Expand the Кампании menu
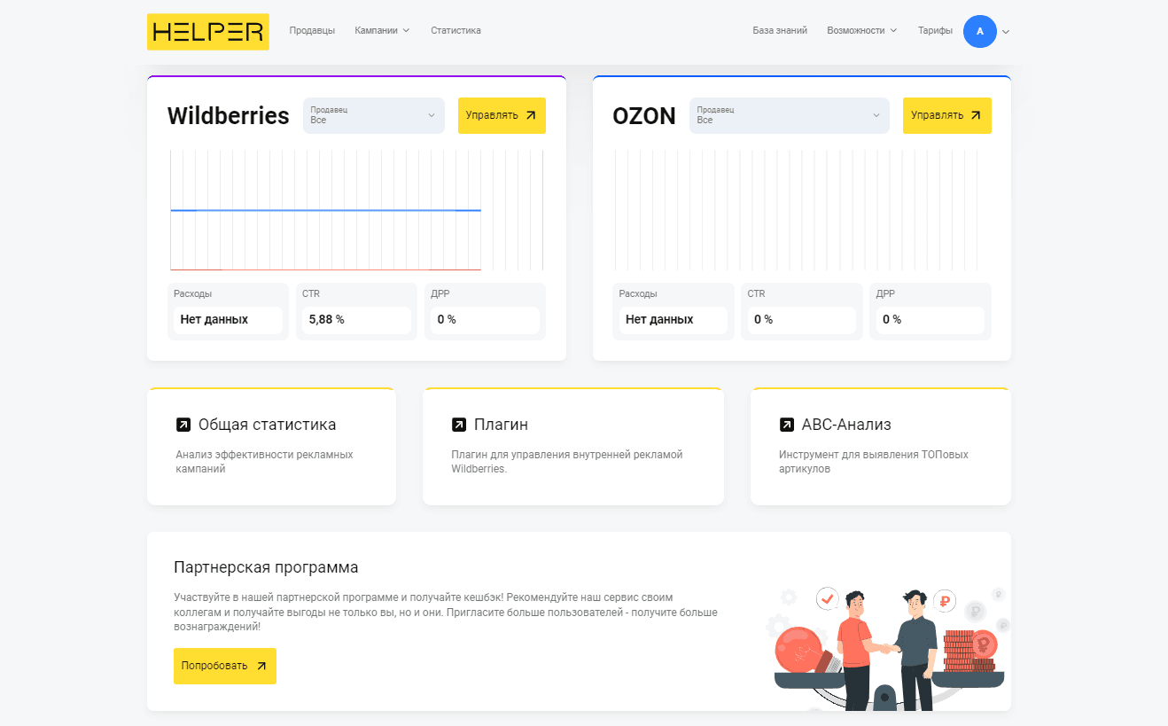 pos(382,30)
